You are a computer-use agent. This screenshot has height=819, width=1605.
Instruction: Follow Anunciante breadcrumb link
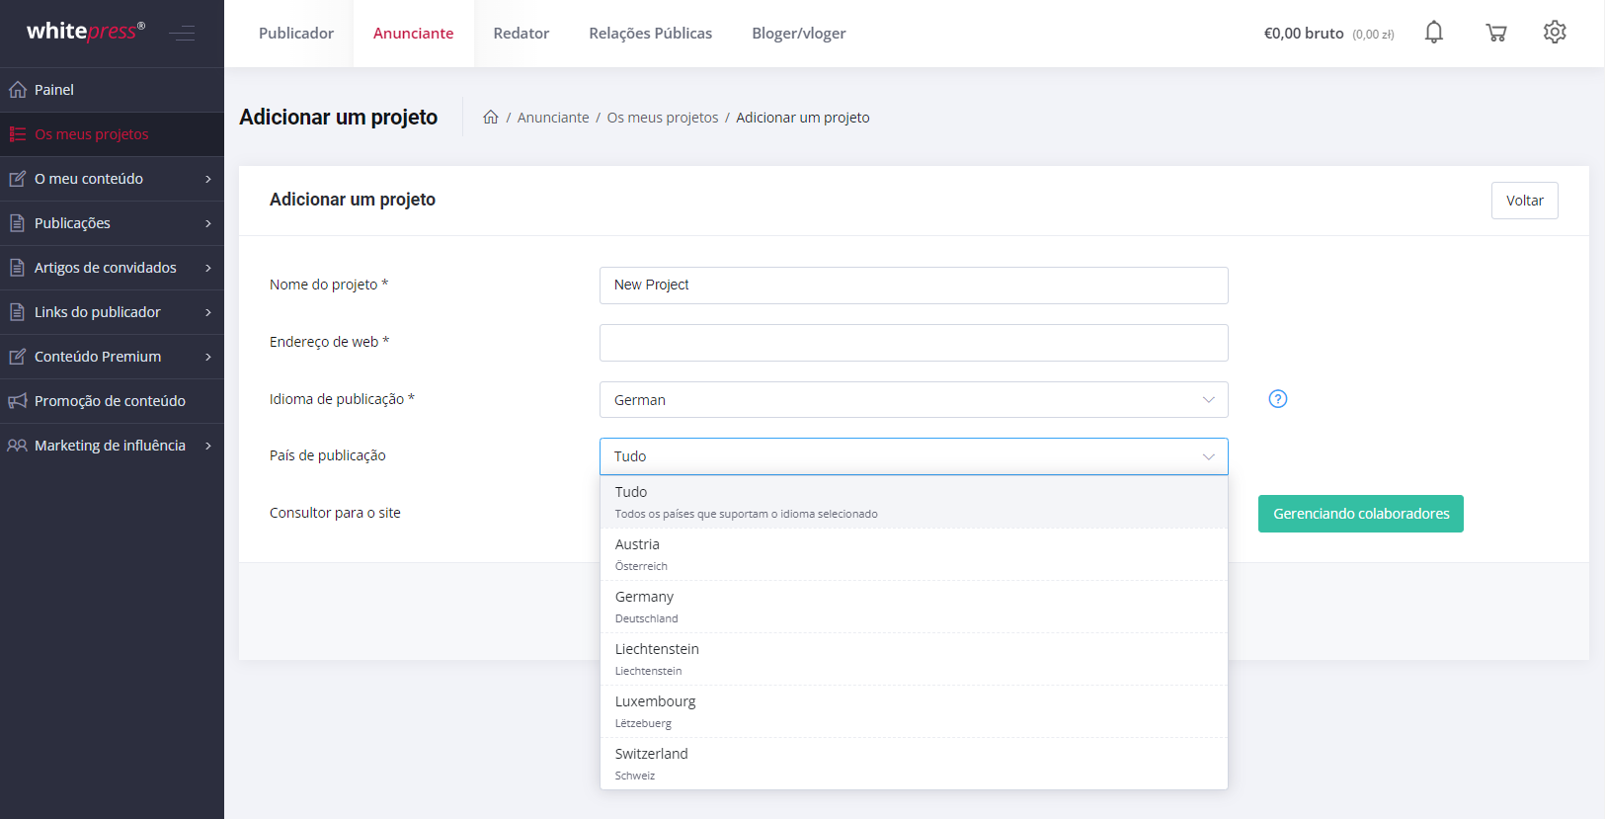coord(553,118)
